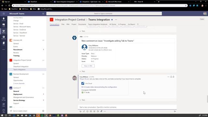Save Cory Williams message with bookmark icon
The width and height of the screenshot is (208, 117).
point(171,77)
